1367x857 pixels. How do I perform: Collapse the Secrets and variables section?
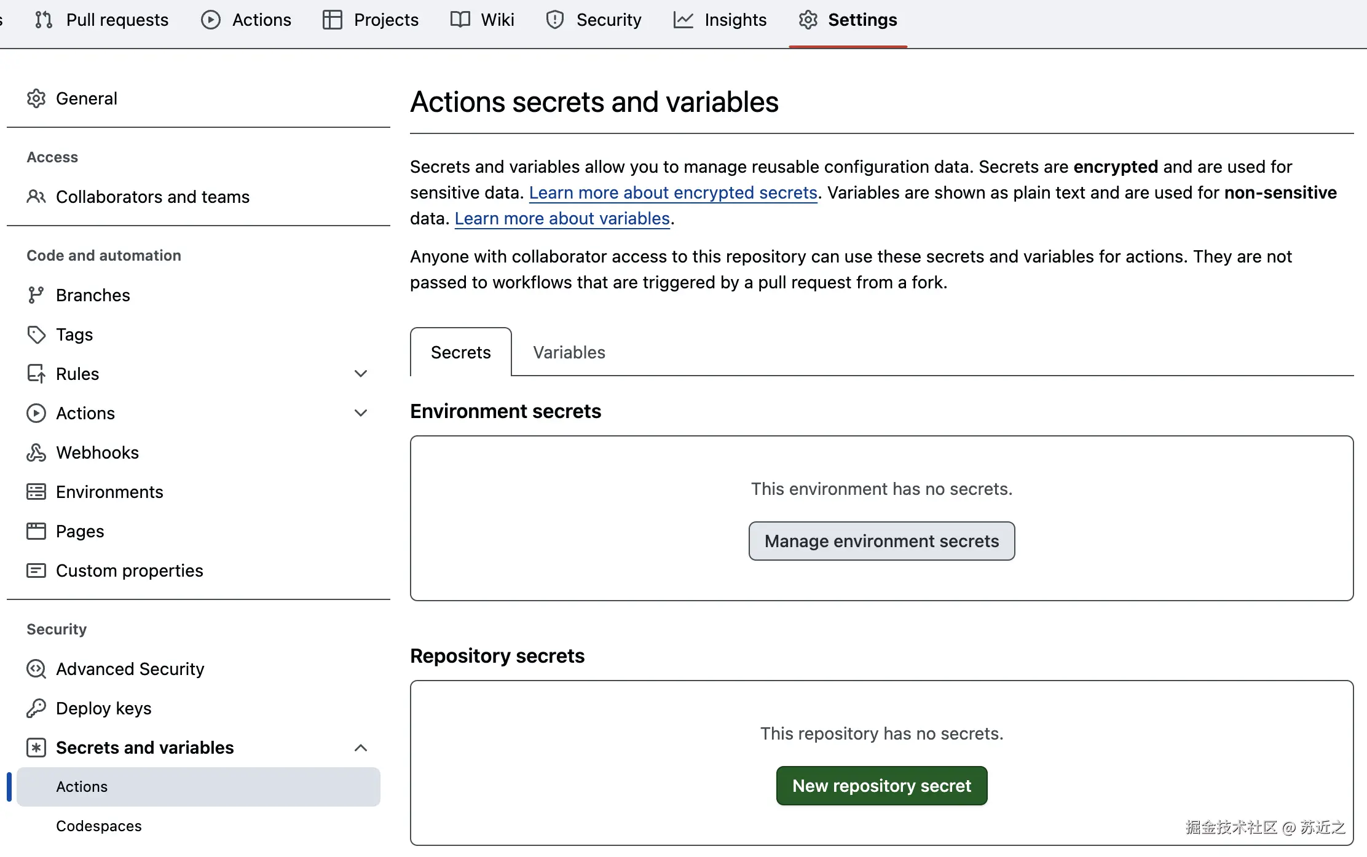[361, 748]
